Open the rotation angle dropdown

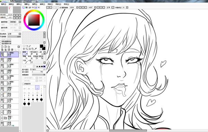[x=95, y=7]
